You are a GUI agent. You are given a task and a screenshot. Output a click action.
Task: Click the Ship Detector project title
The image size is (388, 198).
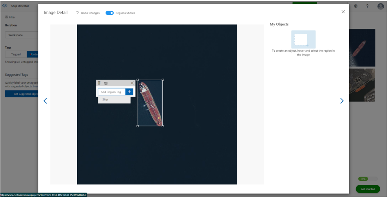pos(20,6)
